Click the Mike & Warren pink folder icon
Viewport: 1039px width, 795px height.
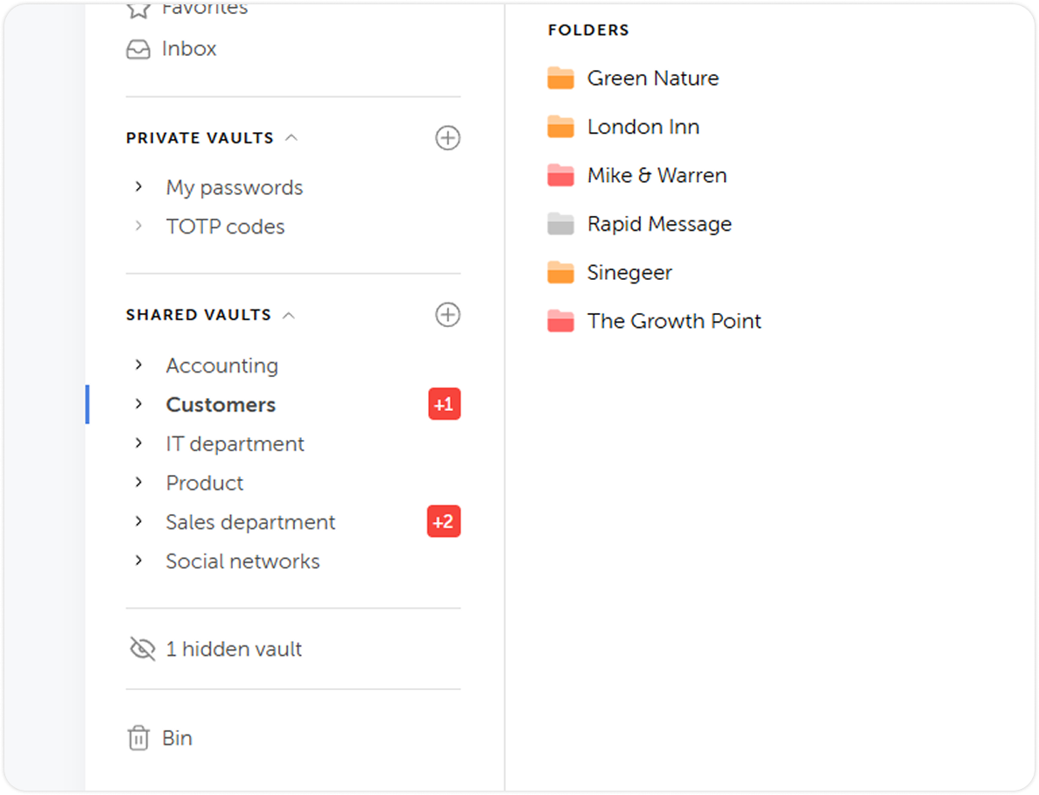(560, 175)
